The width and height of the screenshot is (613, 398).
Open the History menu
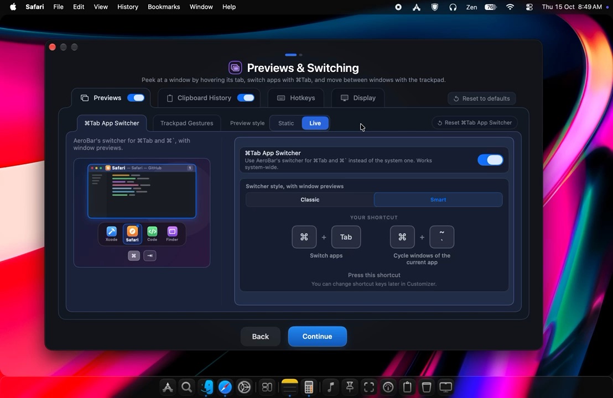[128, 7]
